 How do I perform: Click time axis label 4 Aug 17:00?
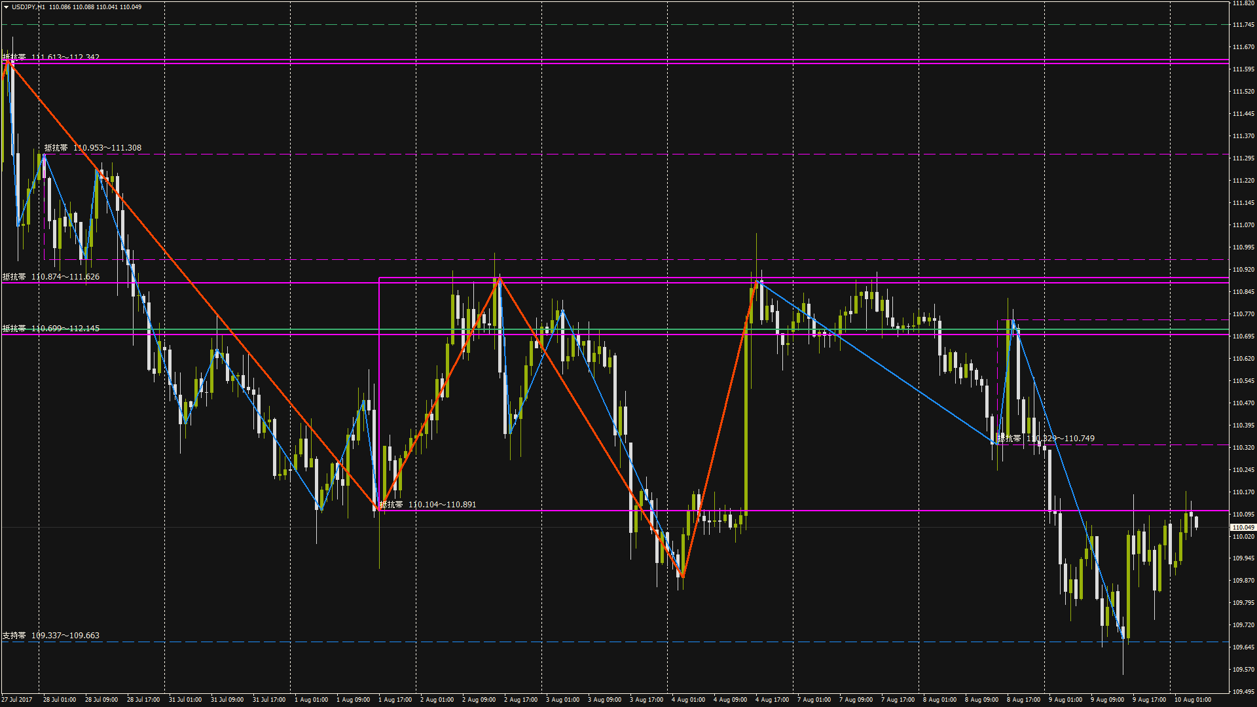772,700
